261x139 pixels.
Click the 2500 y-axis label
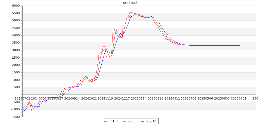click(16, 58)
